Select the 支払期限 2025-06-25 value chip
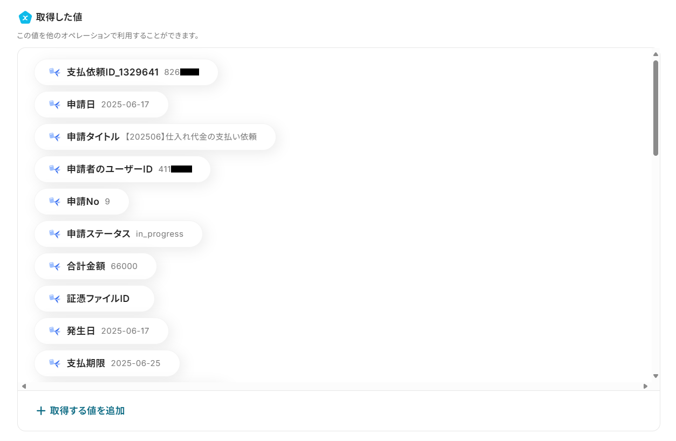The image size is (676, 441). (107, 363)
